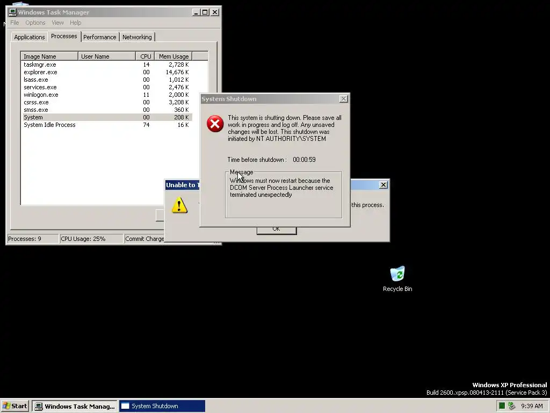This screenshot has width=550, height=413.
Task: Click the Processes: 9 status bar entry
Action: (x=33, y=239)
